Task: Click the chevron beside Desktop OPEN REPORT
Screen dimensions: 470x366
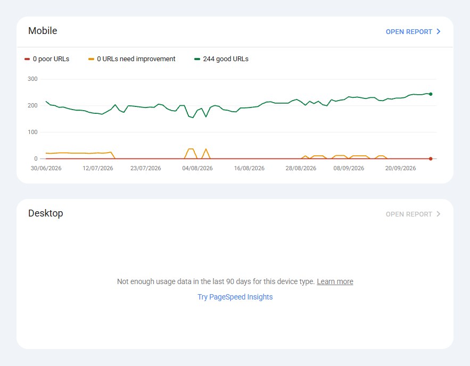Action: (438, 214)
